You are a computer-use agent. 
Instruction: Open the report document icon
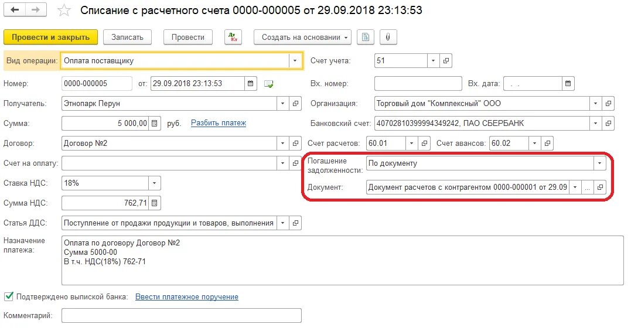click(366, 37)
